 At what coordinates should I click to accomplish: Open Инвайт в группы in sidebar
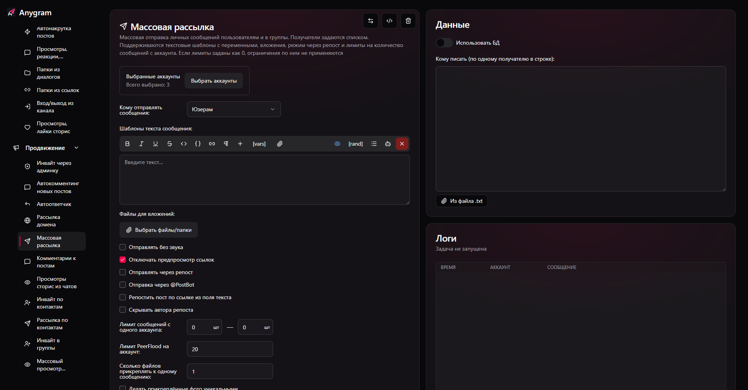[52, 344]
